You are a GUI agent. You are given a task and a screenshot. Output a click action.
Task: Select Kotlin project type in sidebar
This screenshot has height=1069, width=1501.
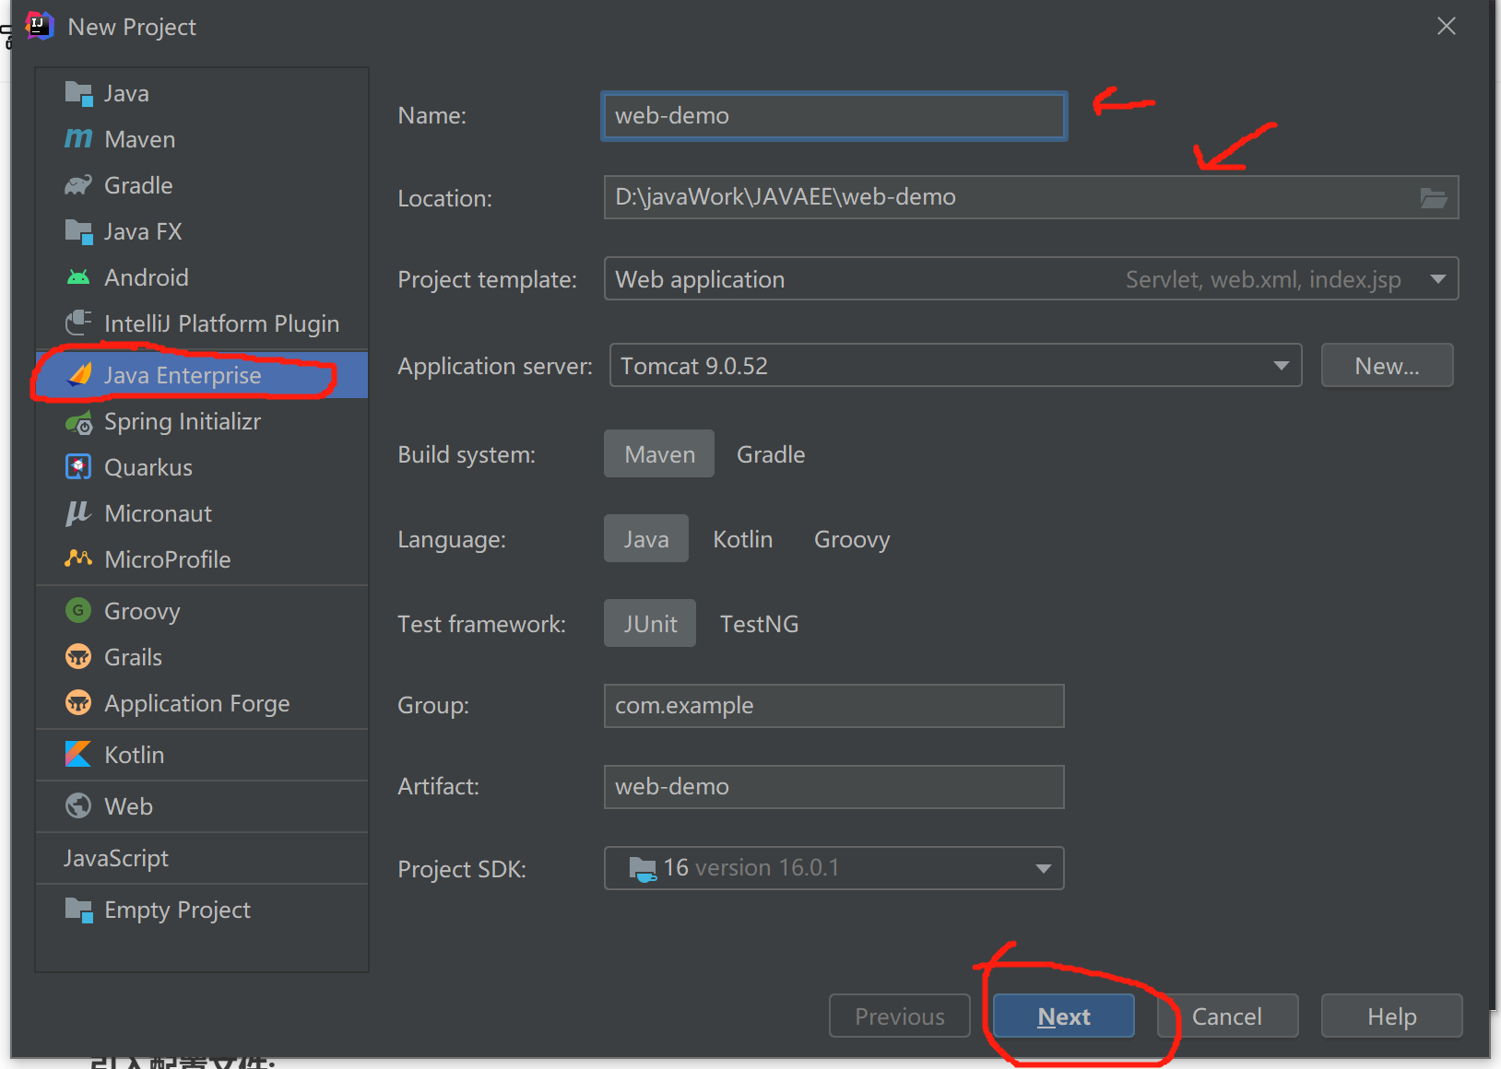tap(202, 755)
